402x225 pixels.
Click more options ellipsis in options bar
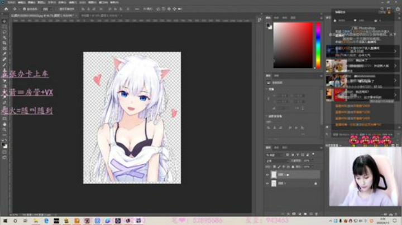pos(137,9)
